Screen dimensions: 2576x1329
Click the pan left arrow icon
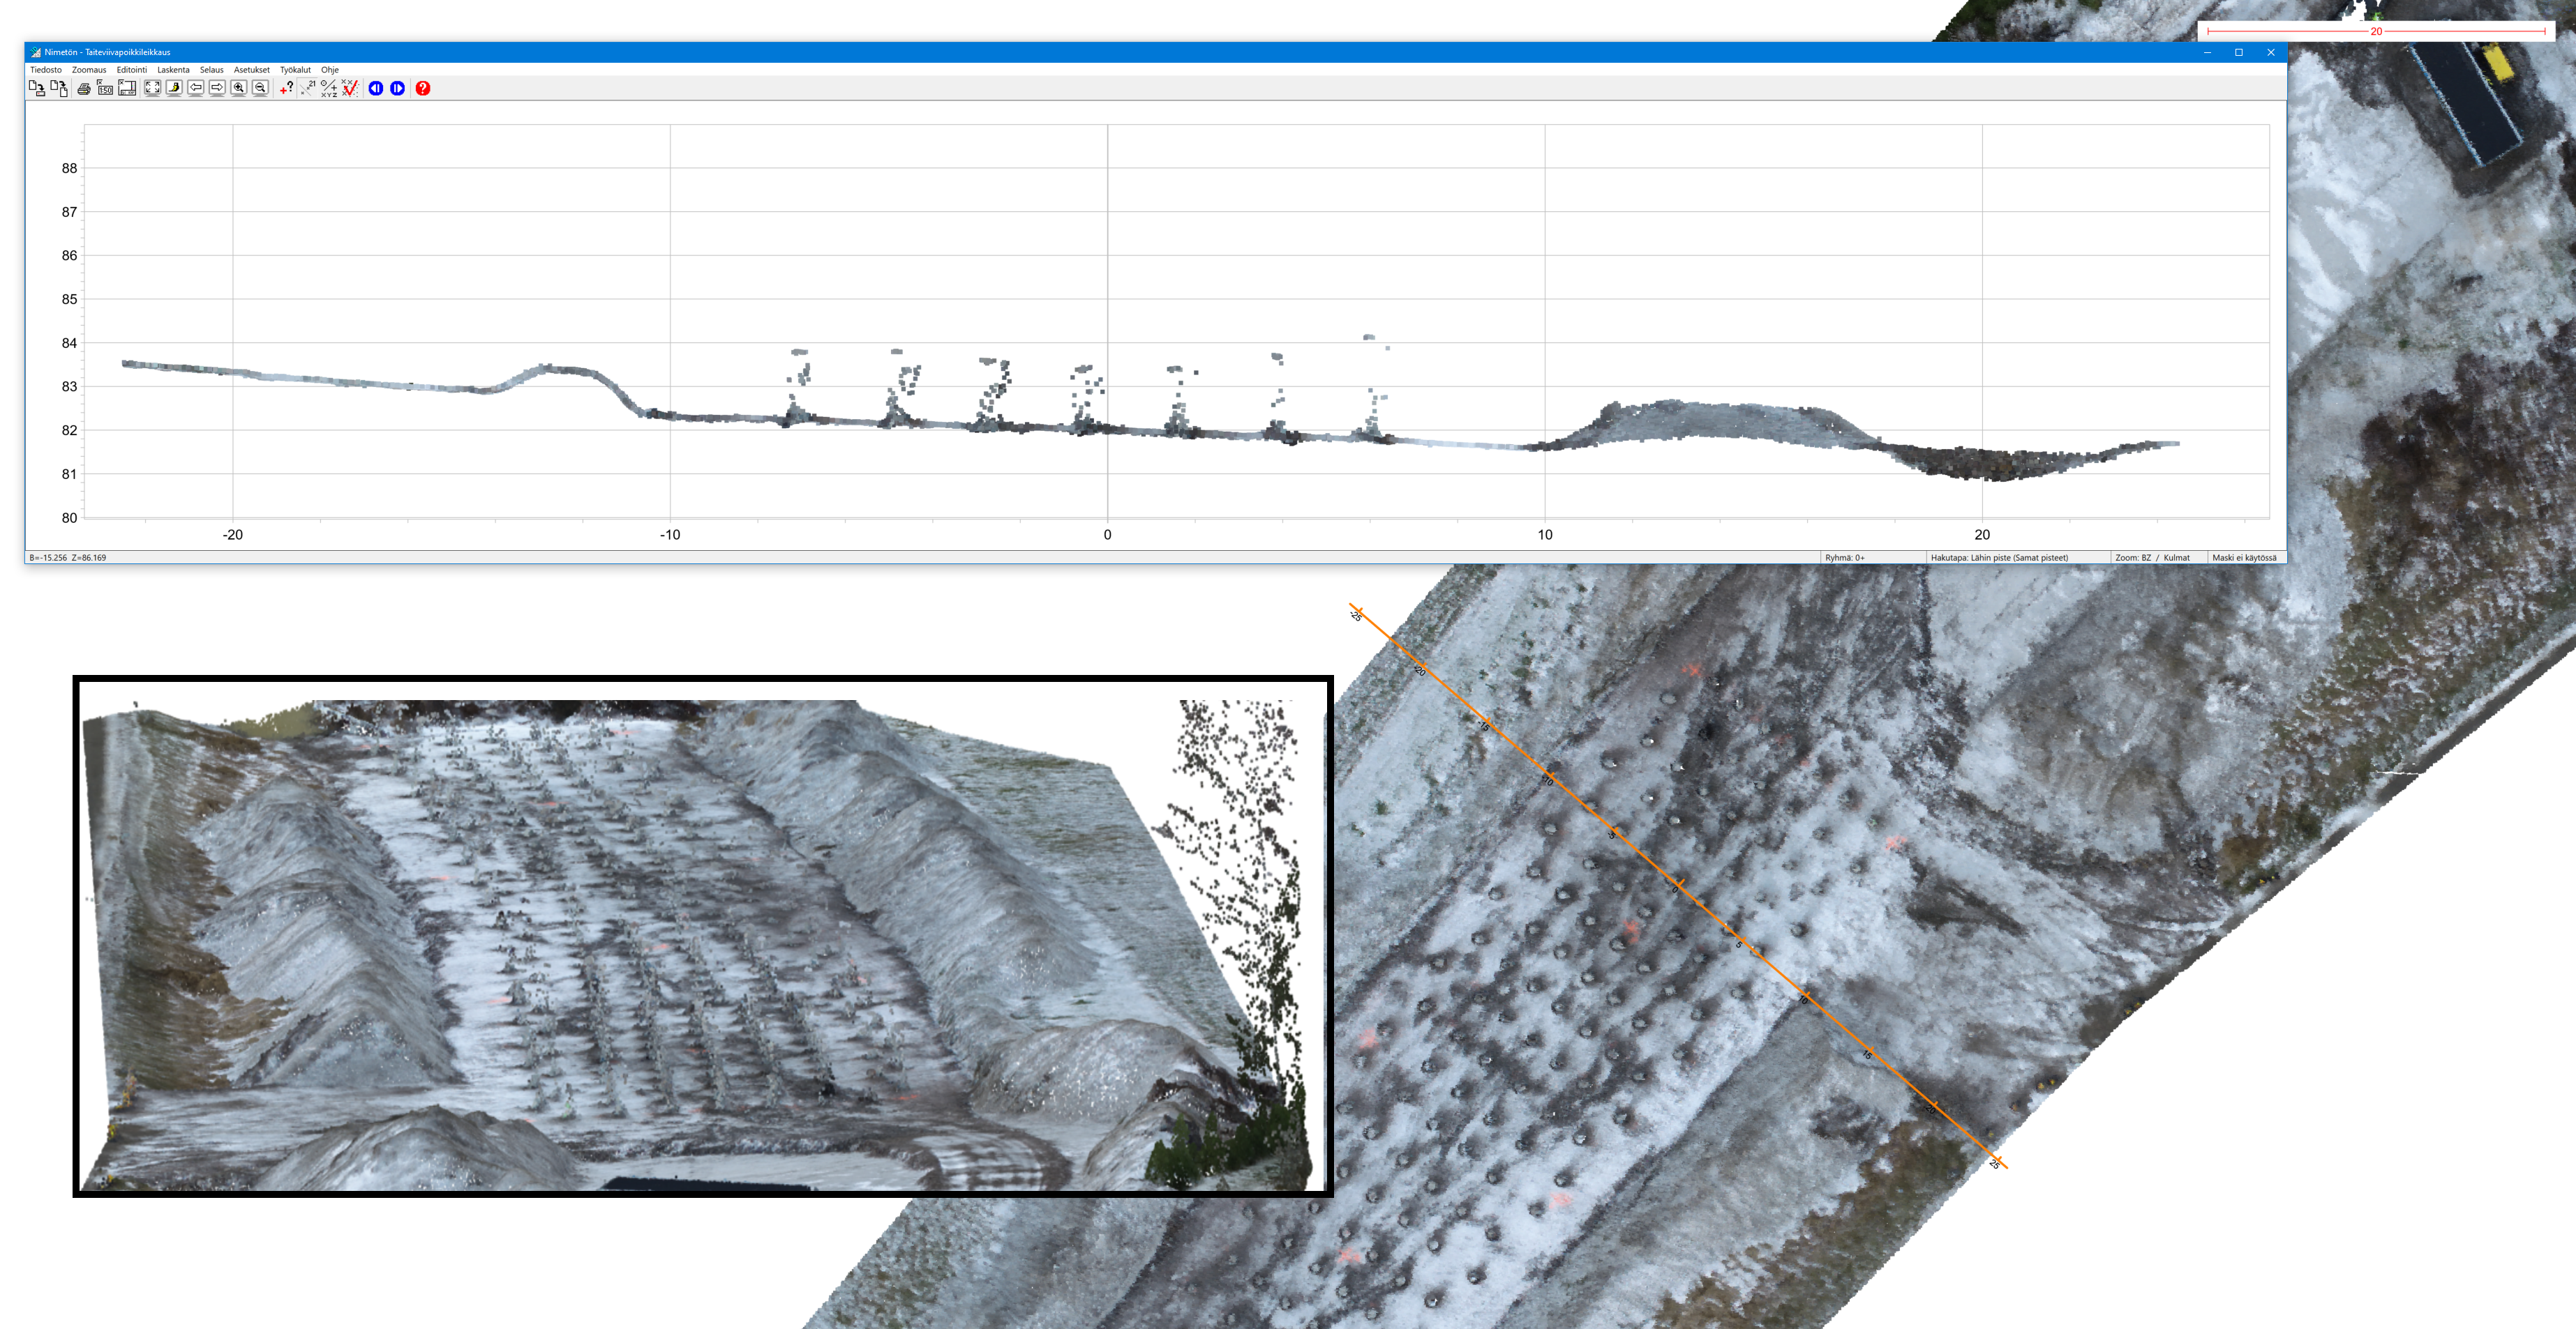click(196, 89)
